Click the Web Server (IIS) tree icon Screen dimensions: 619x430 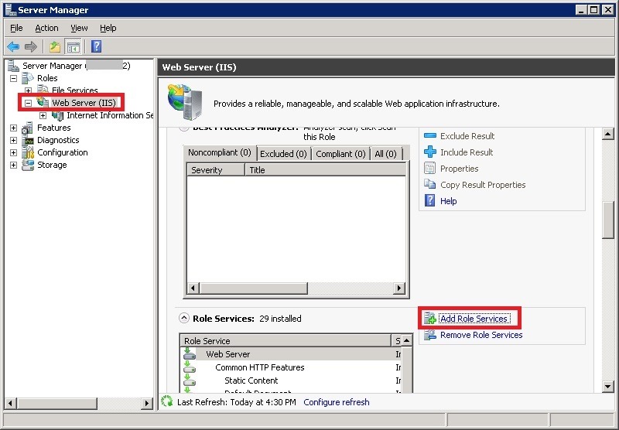click(43, 103)
